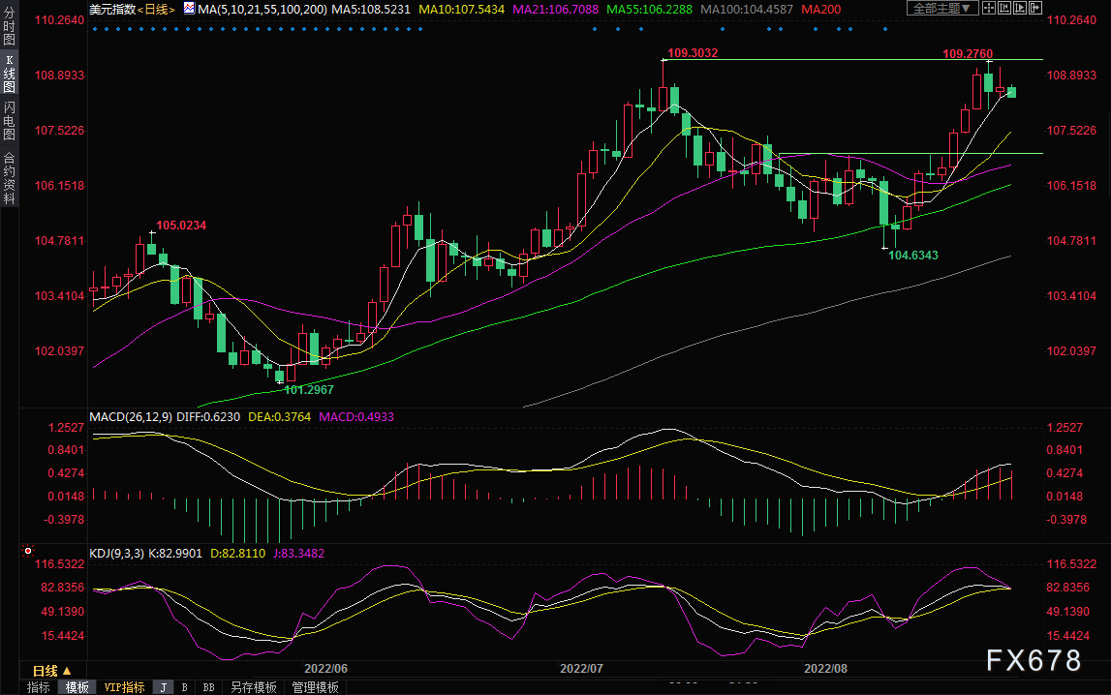Click the 另存模板 button
Screen dimensions: 1111x695
pyautogui.click(x=253, y=687)
